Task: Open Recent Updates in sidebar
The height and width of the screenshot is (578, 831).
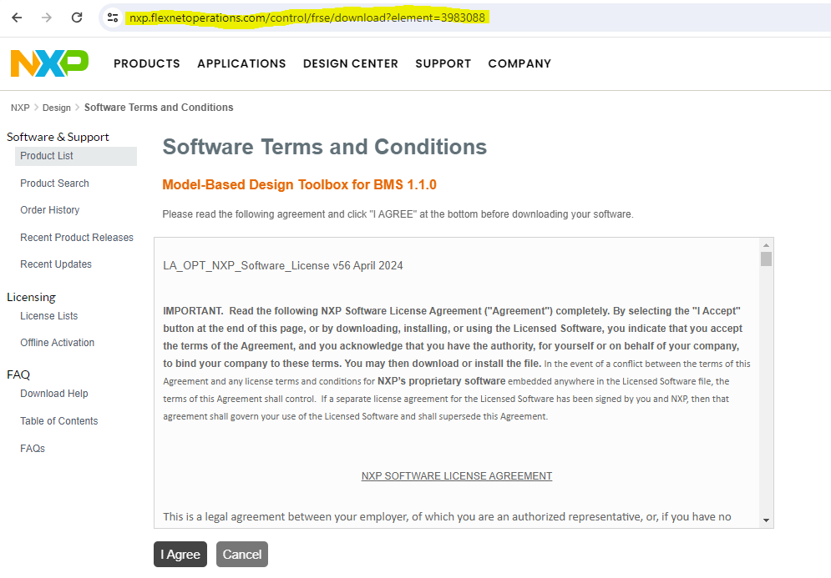Action: coord(56,264)
